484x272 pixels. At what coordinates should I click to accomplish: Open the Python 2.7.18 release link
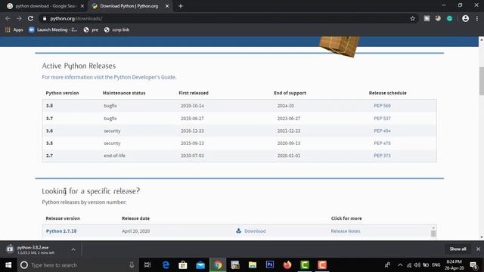pyautogui.click(x=61, y=231)
